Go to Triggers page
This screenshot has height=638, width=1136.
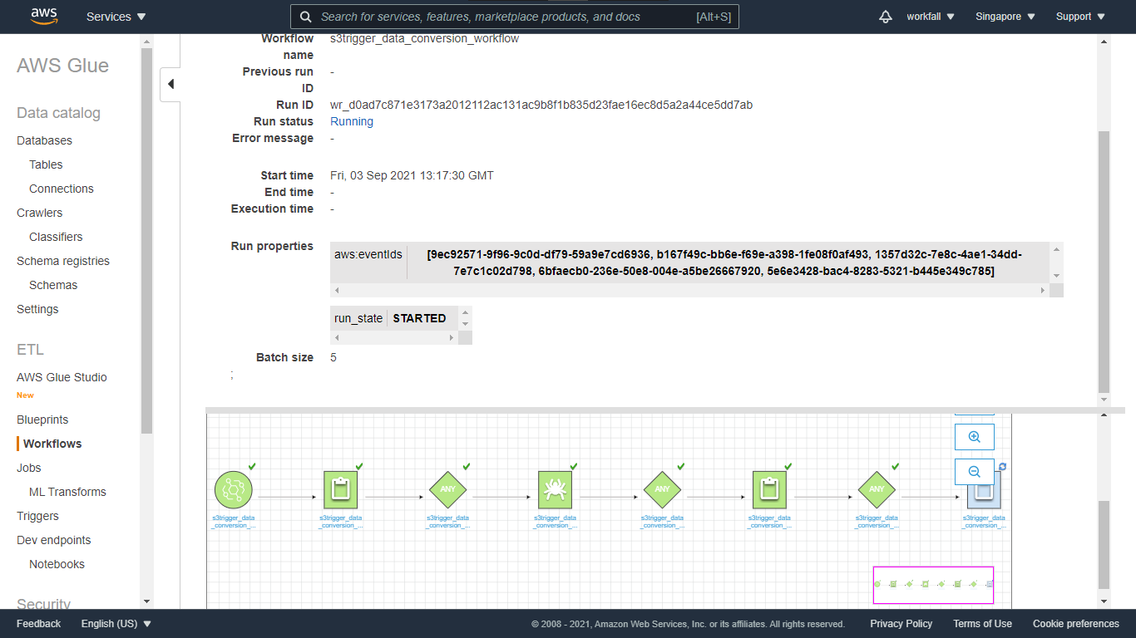click(37, 516)
